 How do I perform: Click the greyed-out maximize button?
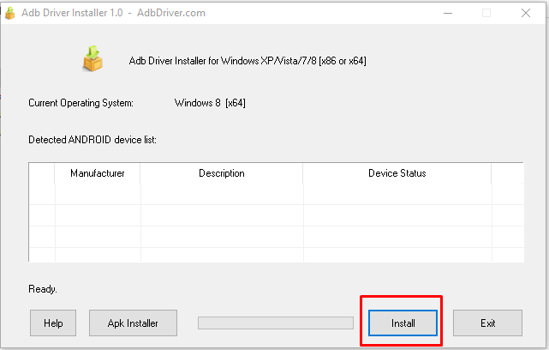[486, 13]
